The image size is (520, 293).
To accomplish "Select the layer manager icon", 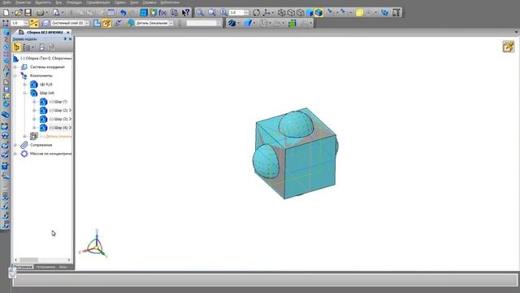I will [45, 23].
